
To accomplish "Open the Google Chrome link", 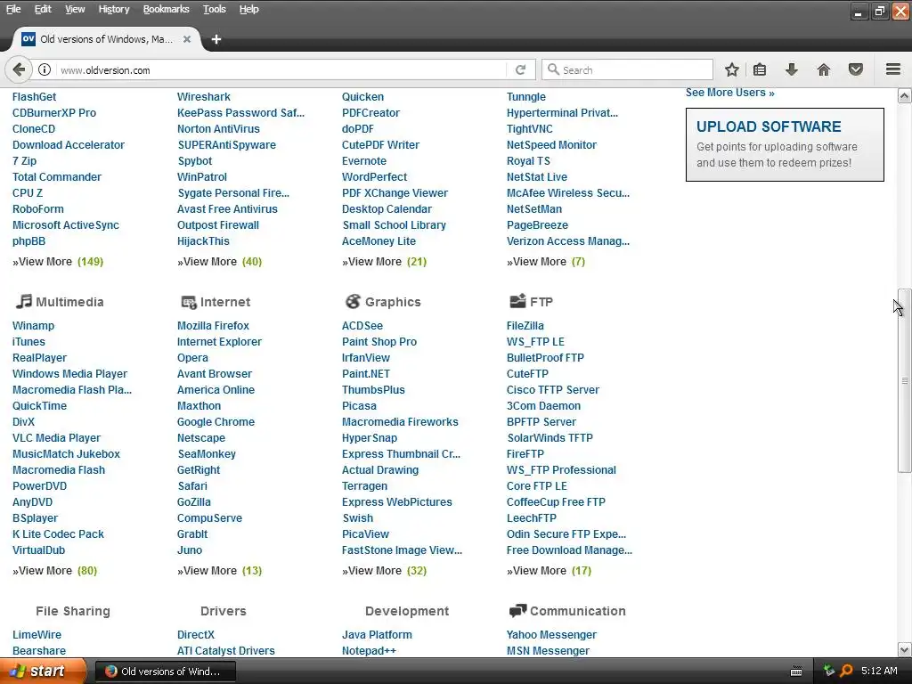I will click(216, 421).
